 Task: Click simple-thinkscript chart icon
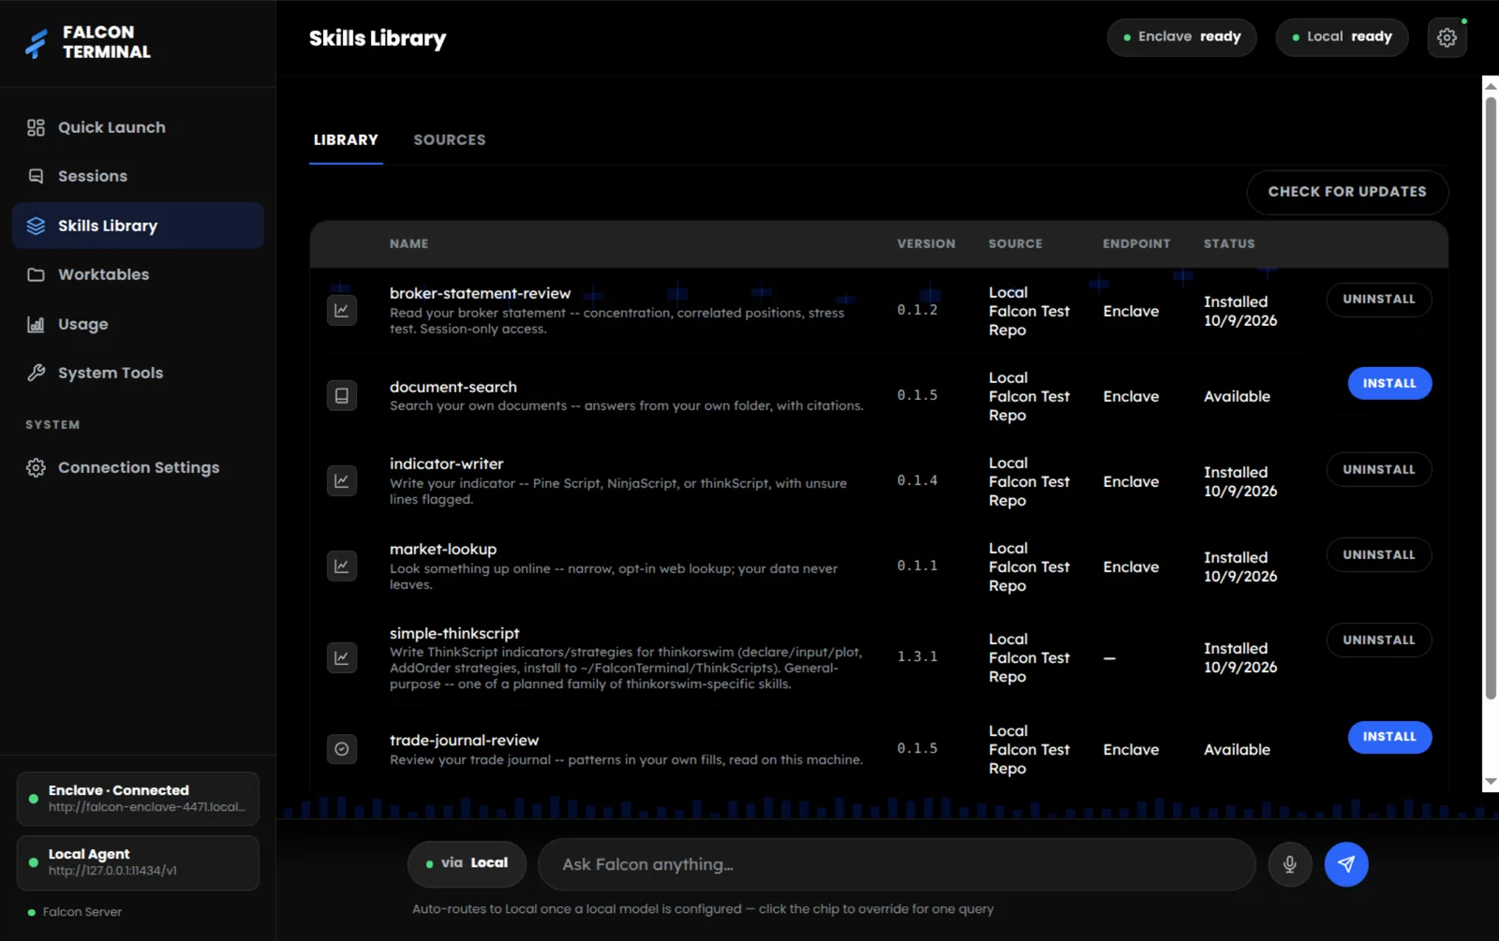pos(342,657)
